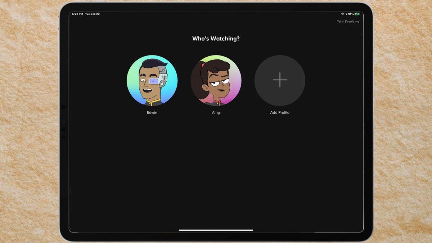Tap the empty gray Add Profile circle
The image size is (432, 243).
[x=280, y=81]
